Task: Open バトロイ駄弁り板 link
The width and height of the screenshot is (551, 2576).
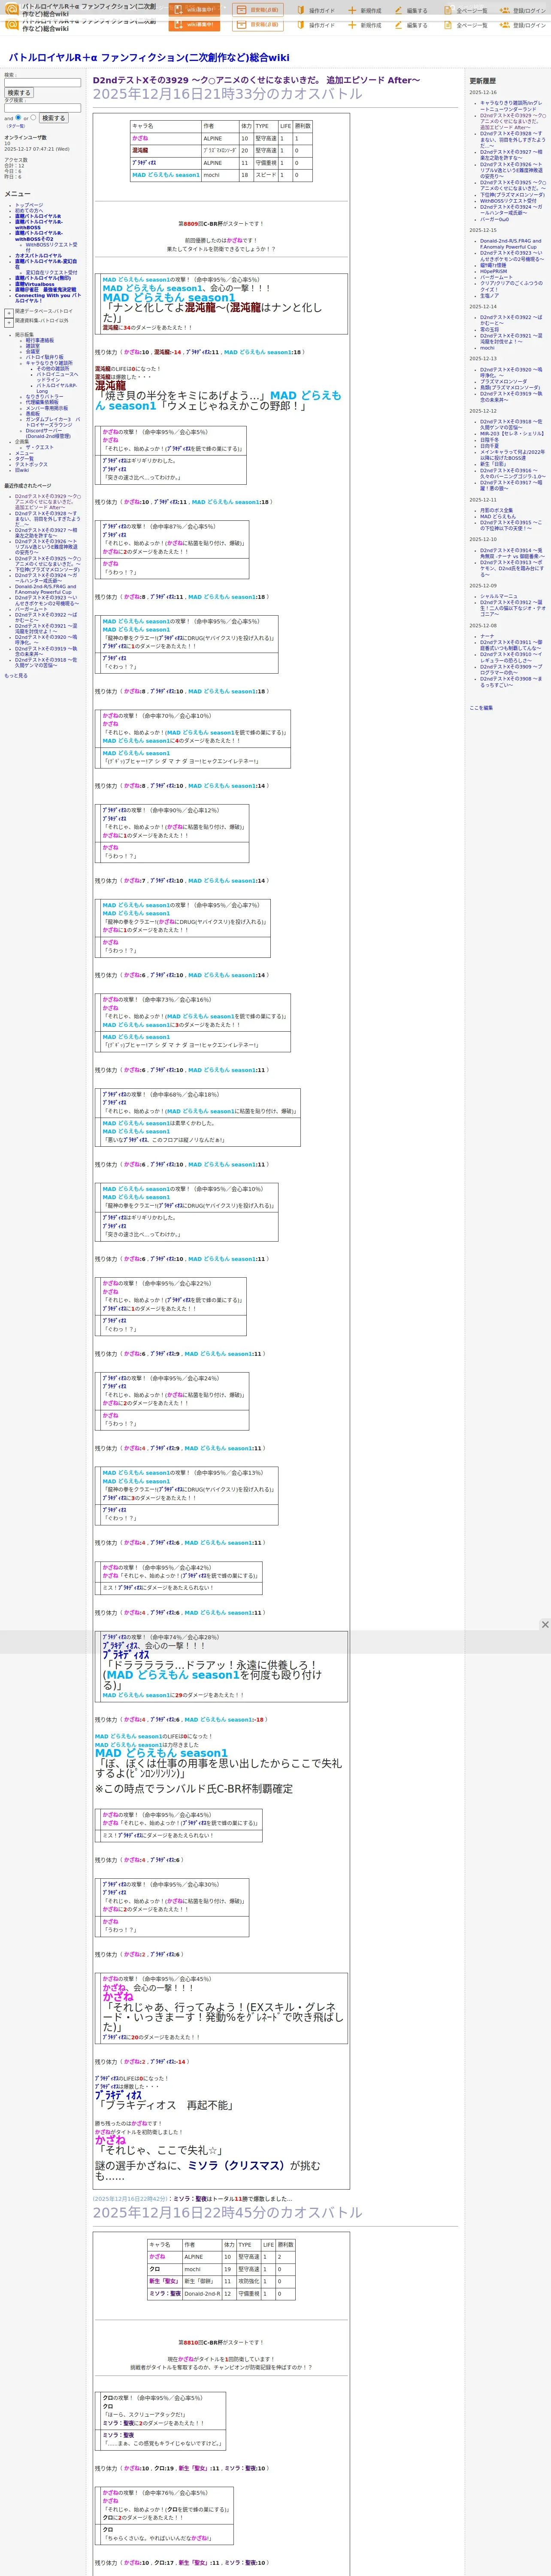Action: [44, 357]
